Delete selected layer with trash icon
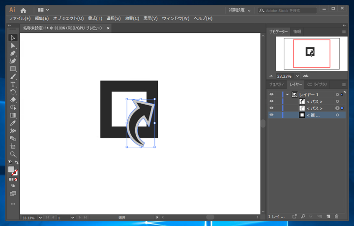The width and height of the screenshot is (354, 226). pos(337,216)
